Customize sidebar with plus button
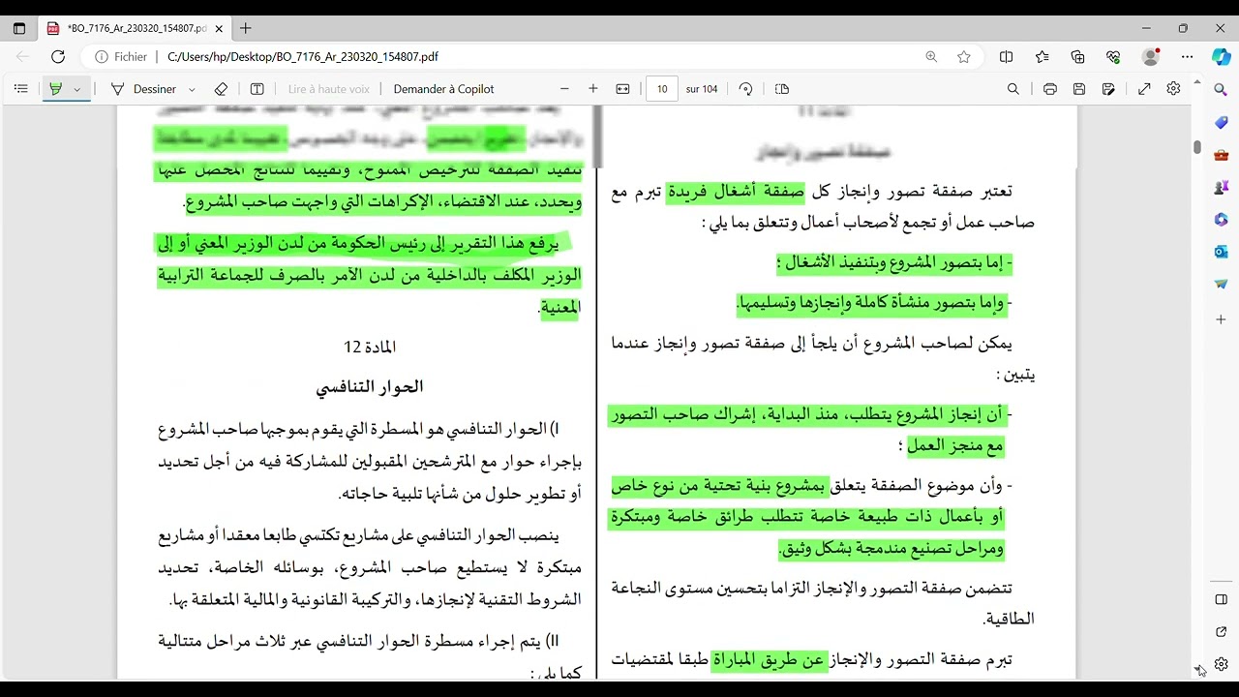1239x697 pixels. (1222, 319)
